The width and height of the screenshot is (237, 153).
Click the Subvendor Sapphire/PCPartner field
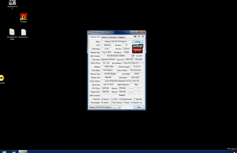108,59
